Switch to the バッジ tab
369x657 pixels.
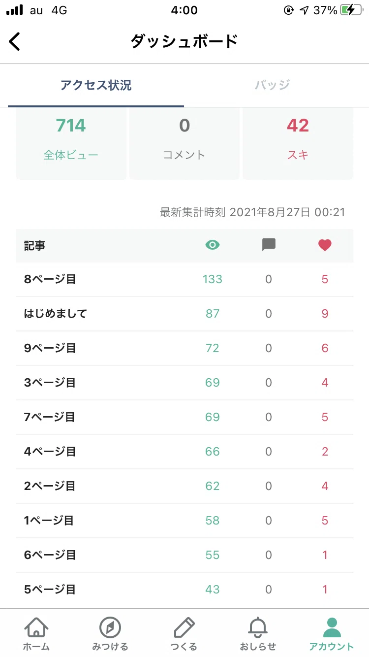coord(272,85)
